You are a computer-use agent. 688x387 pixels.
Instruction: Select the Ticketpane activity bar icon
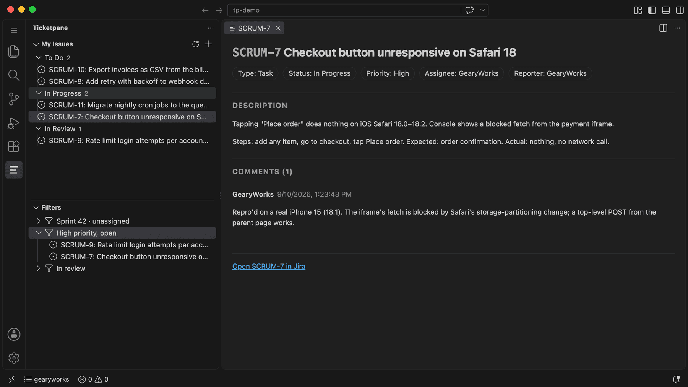14,170
